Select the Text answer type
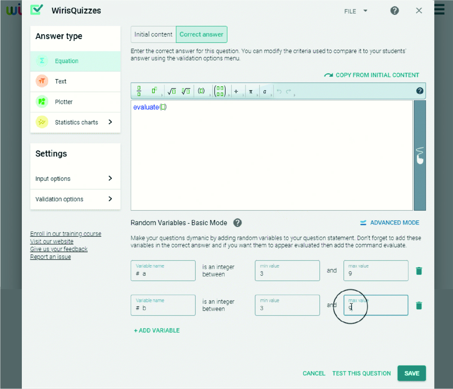 pos(75,81)
